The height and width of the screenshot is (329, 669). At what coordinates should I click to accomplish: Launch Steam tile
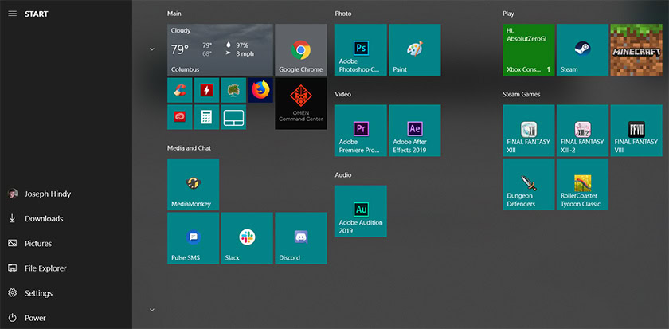click(582, 50)
